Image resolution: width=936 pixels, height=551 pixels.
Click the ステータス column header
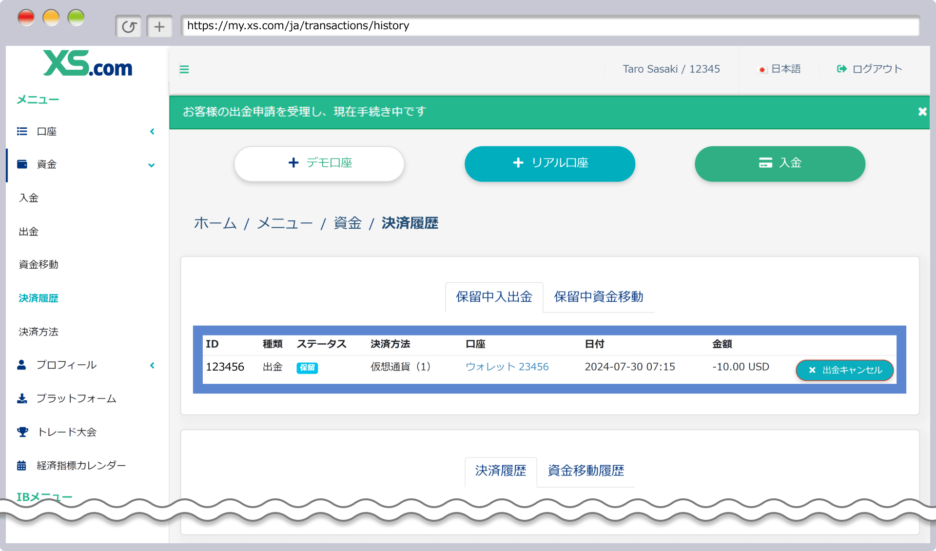point(321,344)
